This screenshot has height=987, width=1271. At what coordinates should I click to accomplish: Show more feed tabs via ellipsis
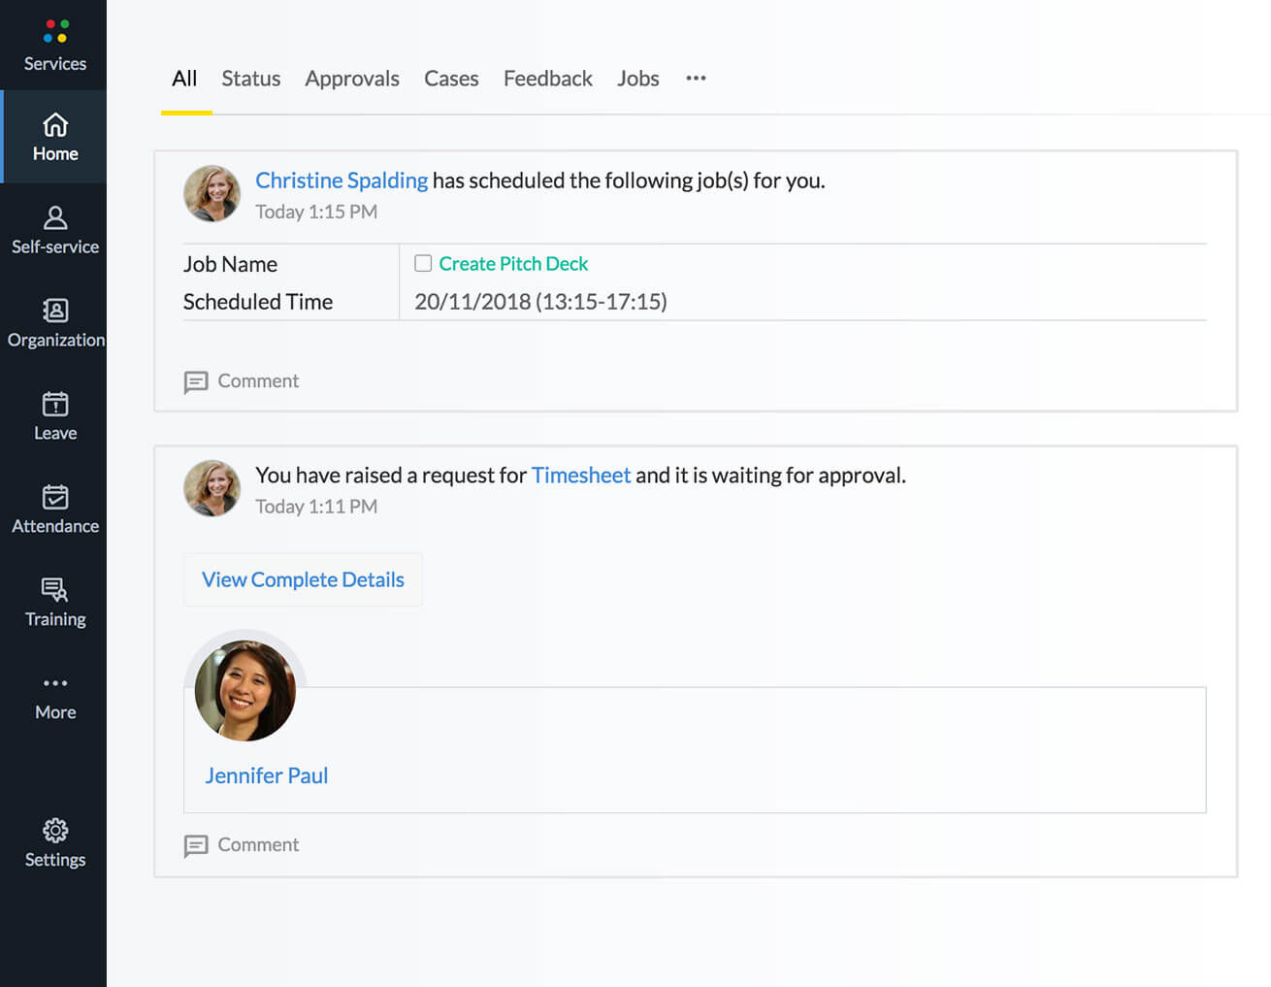pos(696,78)
